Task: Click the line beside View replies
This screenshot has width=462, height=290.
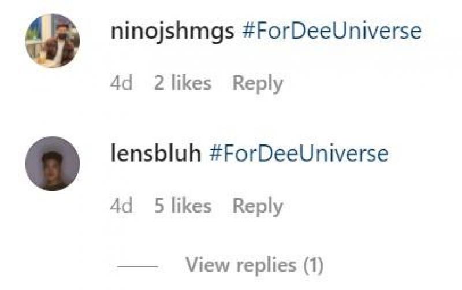Action: pos(137,267)
